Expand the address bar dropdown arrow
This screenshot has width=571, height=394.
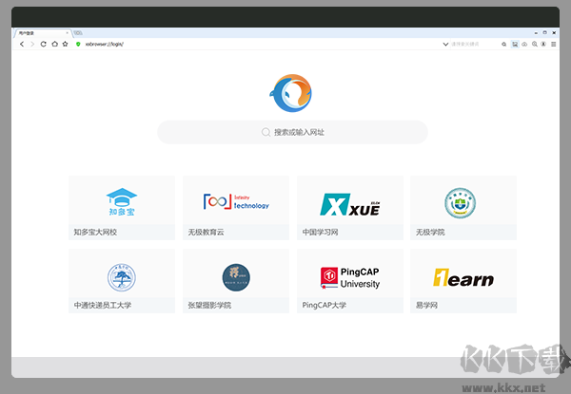[445, 45]
